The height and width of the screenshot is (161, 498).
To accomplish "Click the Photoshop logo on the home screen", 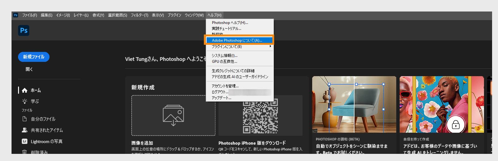I will 24,30.
